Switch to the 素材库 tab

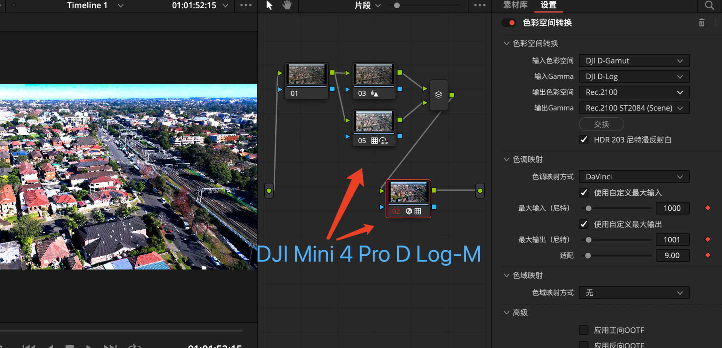click(515, 5)
